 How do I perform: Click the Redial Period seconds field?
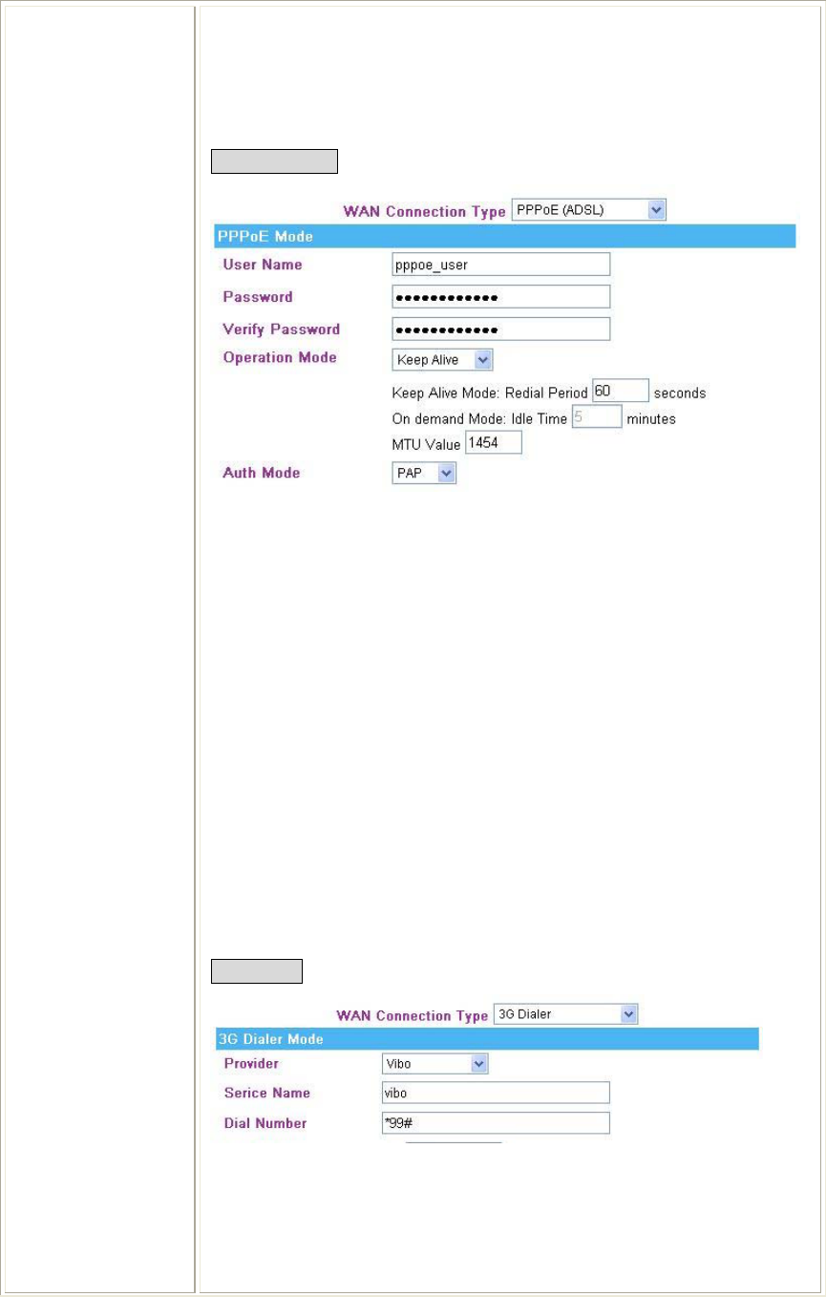621,392
